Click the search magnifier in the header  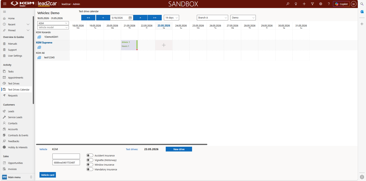click(288, 4)
